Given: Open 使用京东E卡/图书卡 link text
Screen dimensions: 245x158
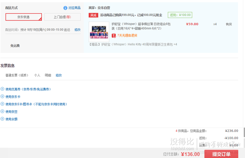Looking at the screenshot, I should click(x=36, y=104).
